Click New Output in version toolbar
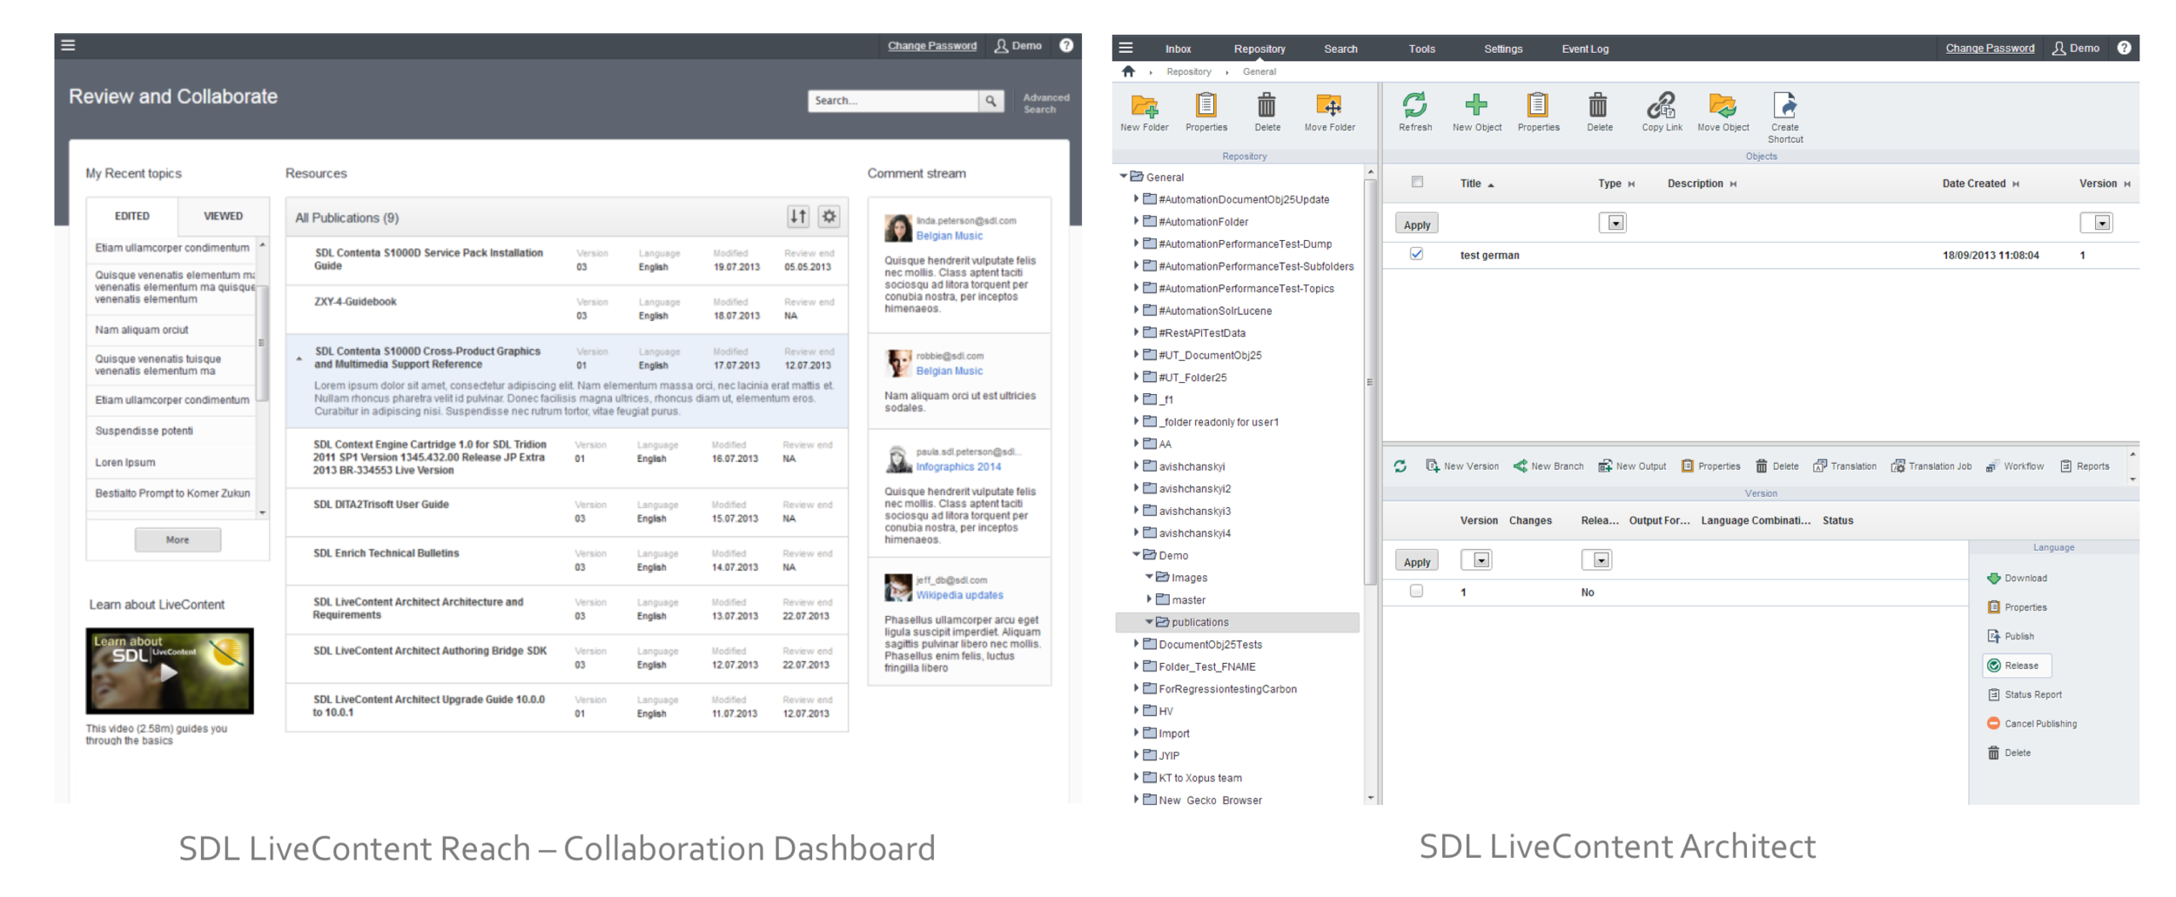 click(x=1632, y=466)
